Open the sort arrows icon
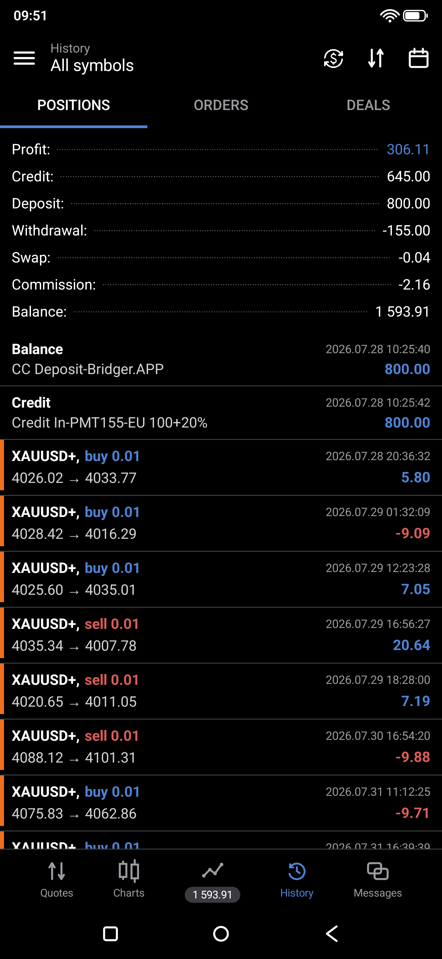The image size is (442, 959). click(376, 58)
